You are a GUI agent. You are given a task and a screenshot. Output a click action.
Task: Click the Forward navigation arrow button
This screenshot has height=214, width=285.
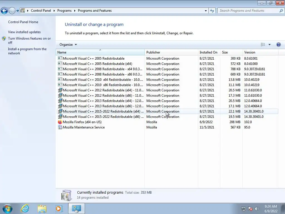click(x=12, y=11)
